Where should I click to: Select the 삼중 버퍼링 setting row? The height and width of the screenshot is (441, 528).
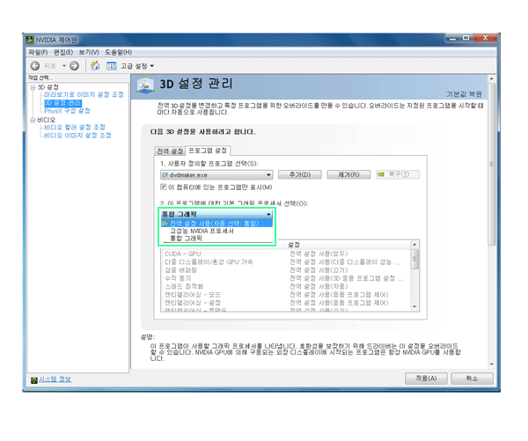click(286, 270)
